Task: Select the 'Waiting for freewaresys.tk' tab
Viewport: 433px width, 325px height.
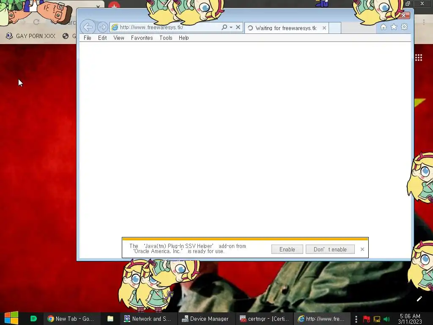Action: coord(286,28)
